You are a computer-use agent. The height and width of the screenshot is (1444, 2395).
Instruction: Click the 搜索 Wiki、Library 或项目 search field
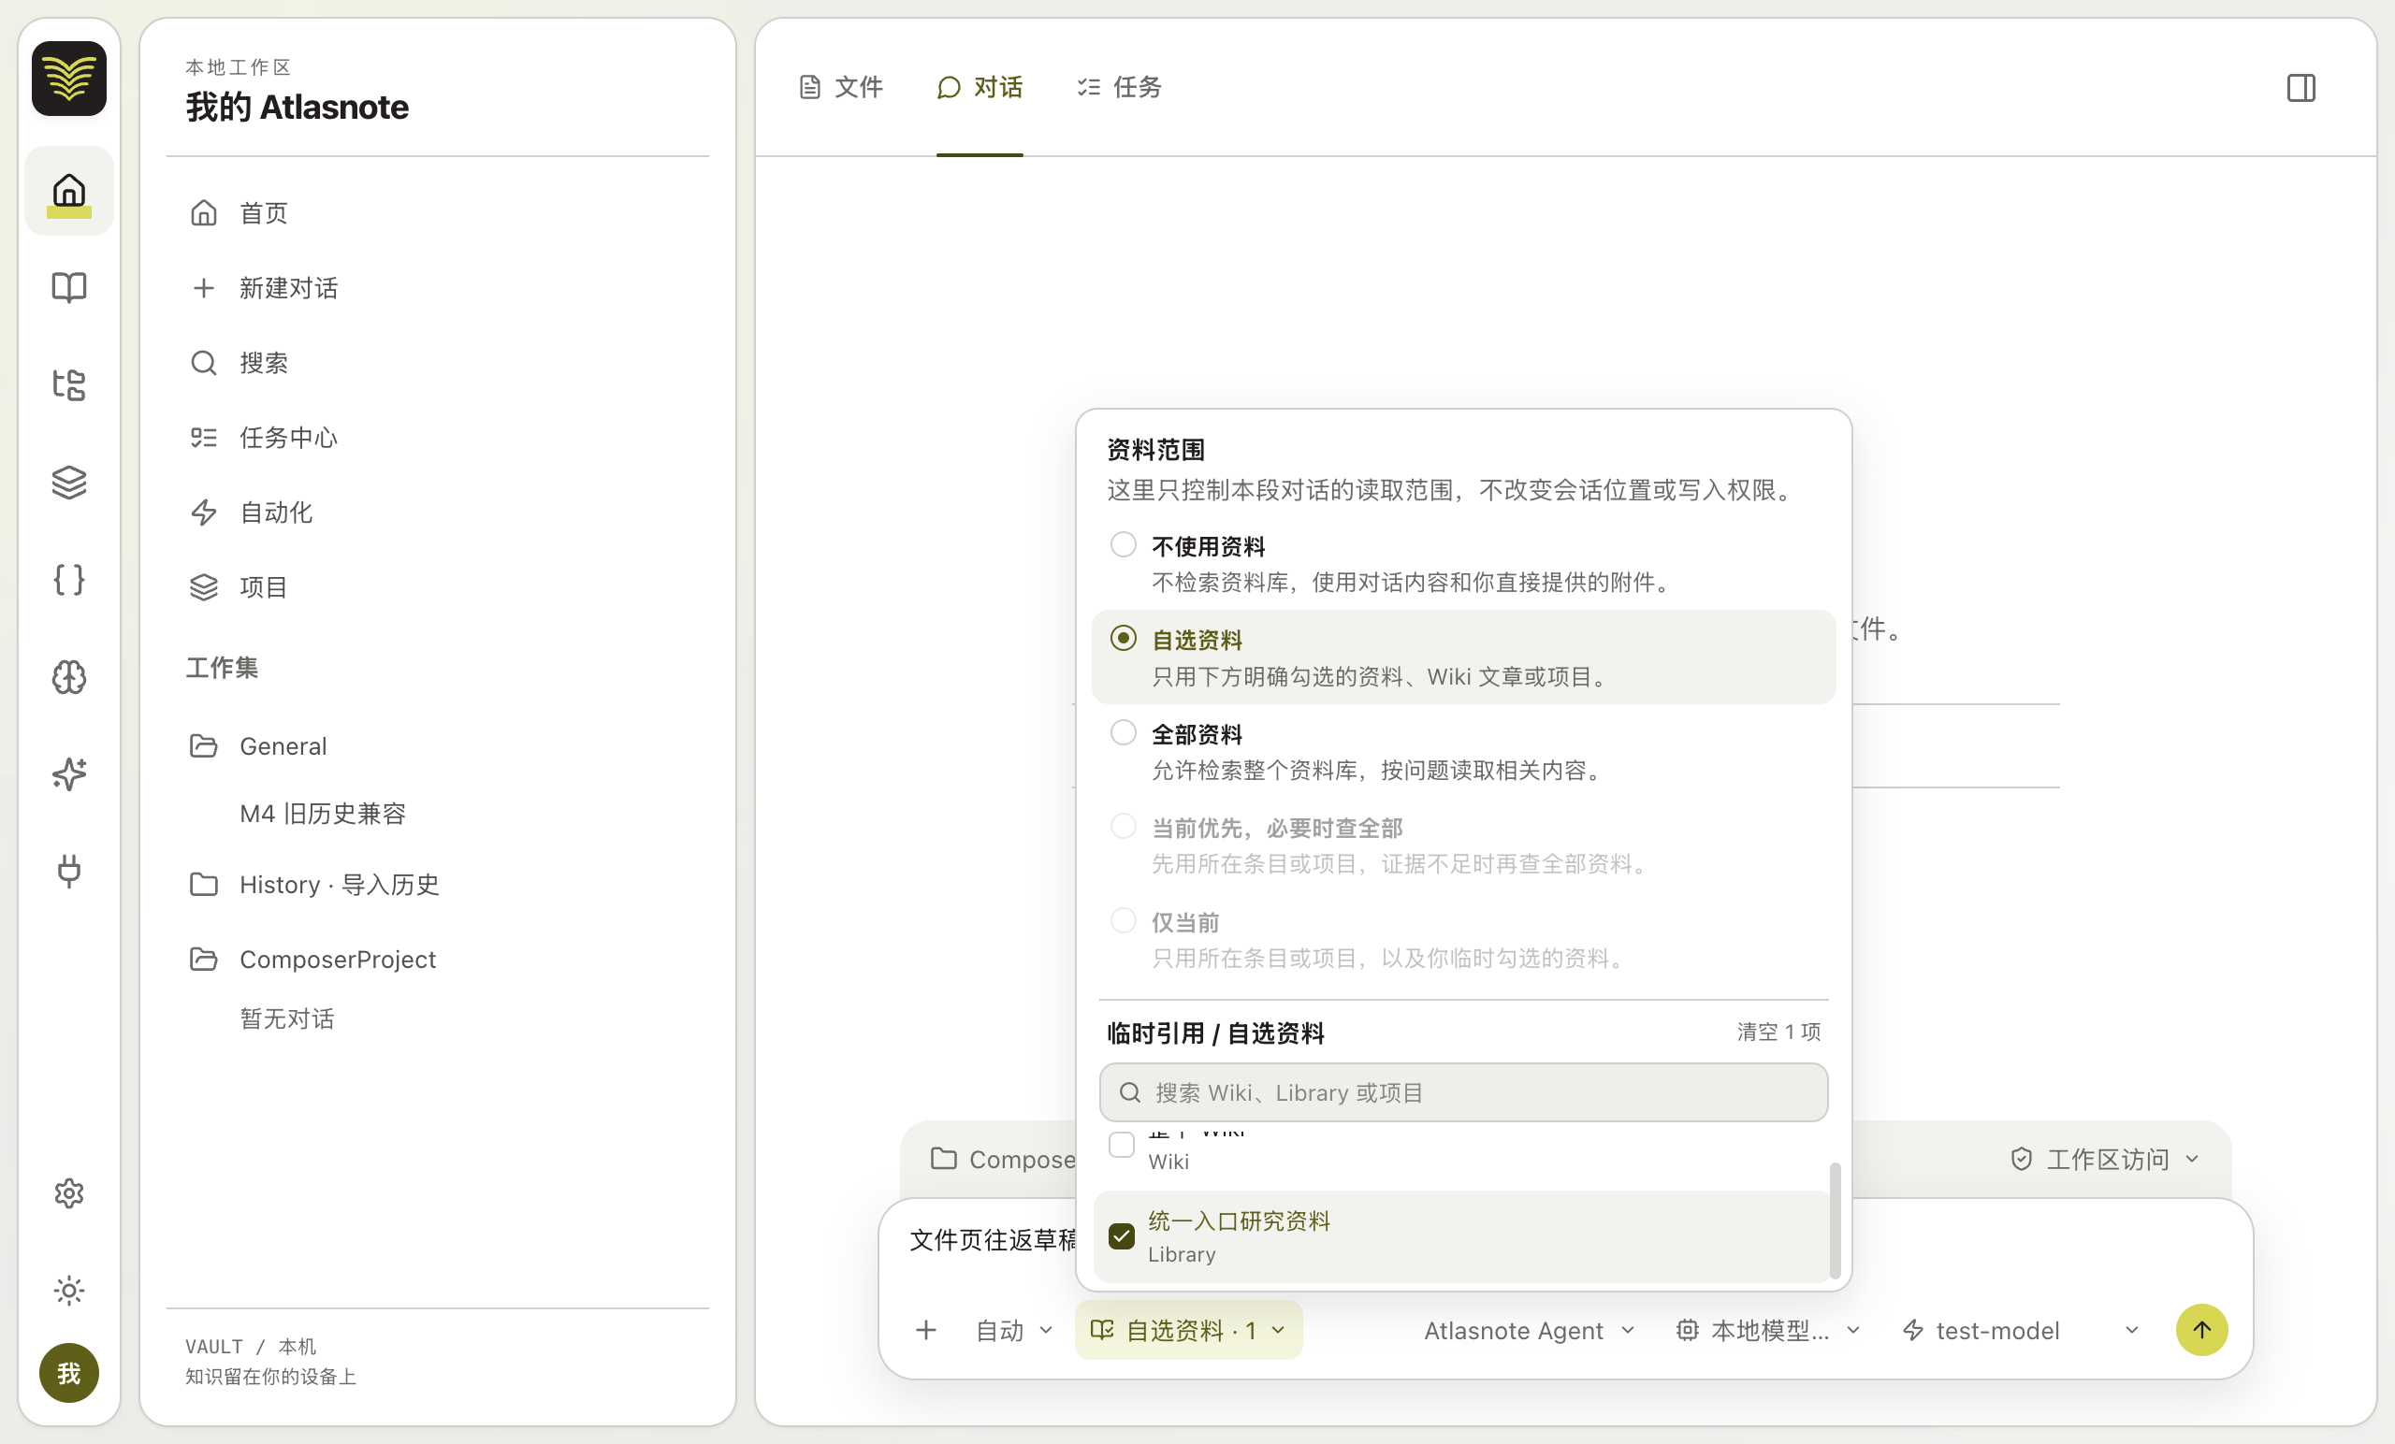pos(1463,1092)
